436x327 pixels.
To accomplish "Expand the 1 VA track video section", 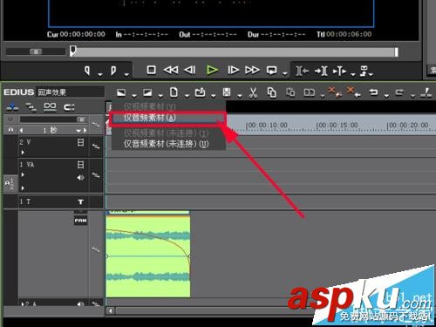I will (23, 174).
